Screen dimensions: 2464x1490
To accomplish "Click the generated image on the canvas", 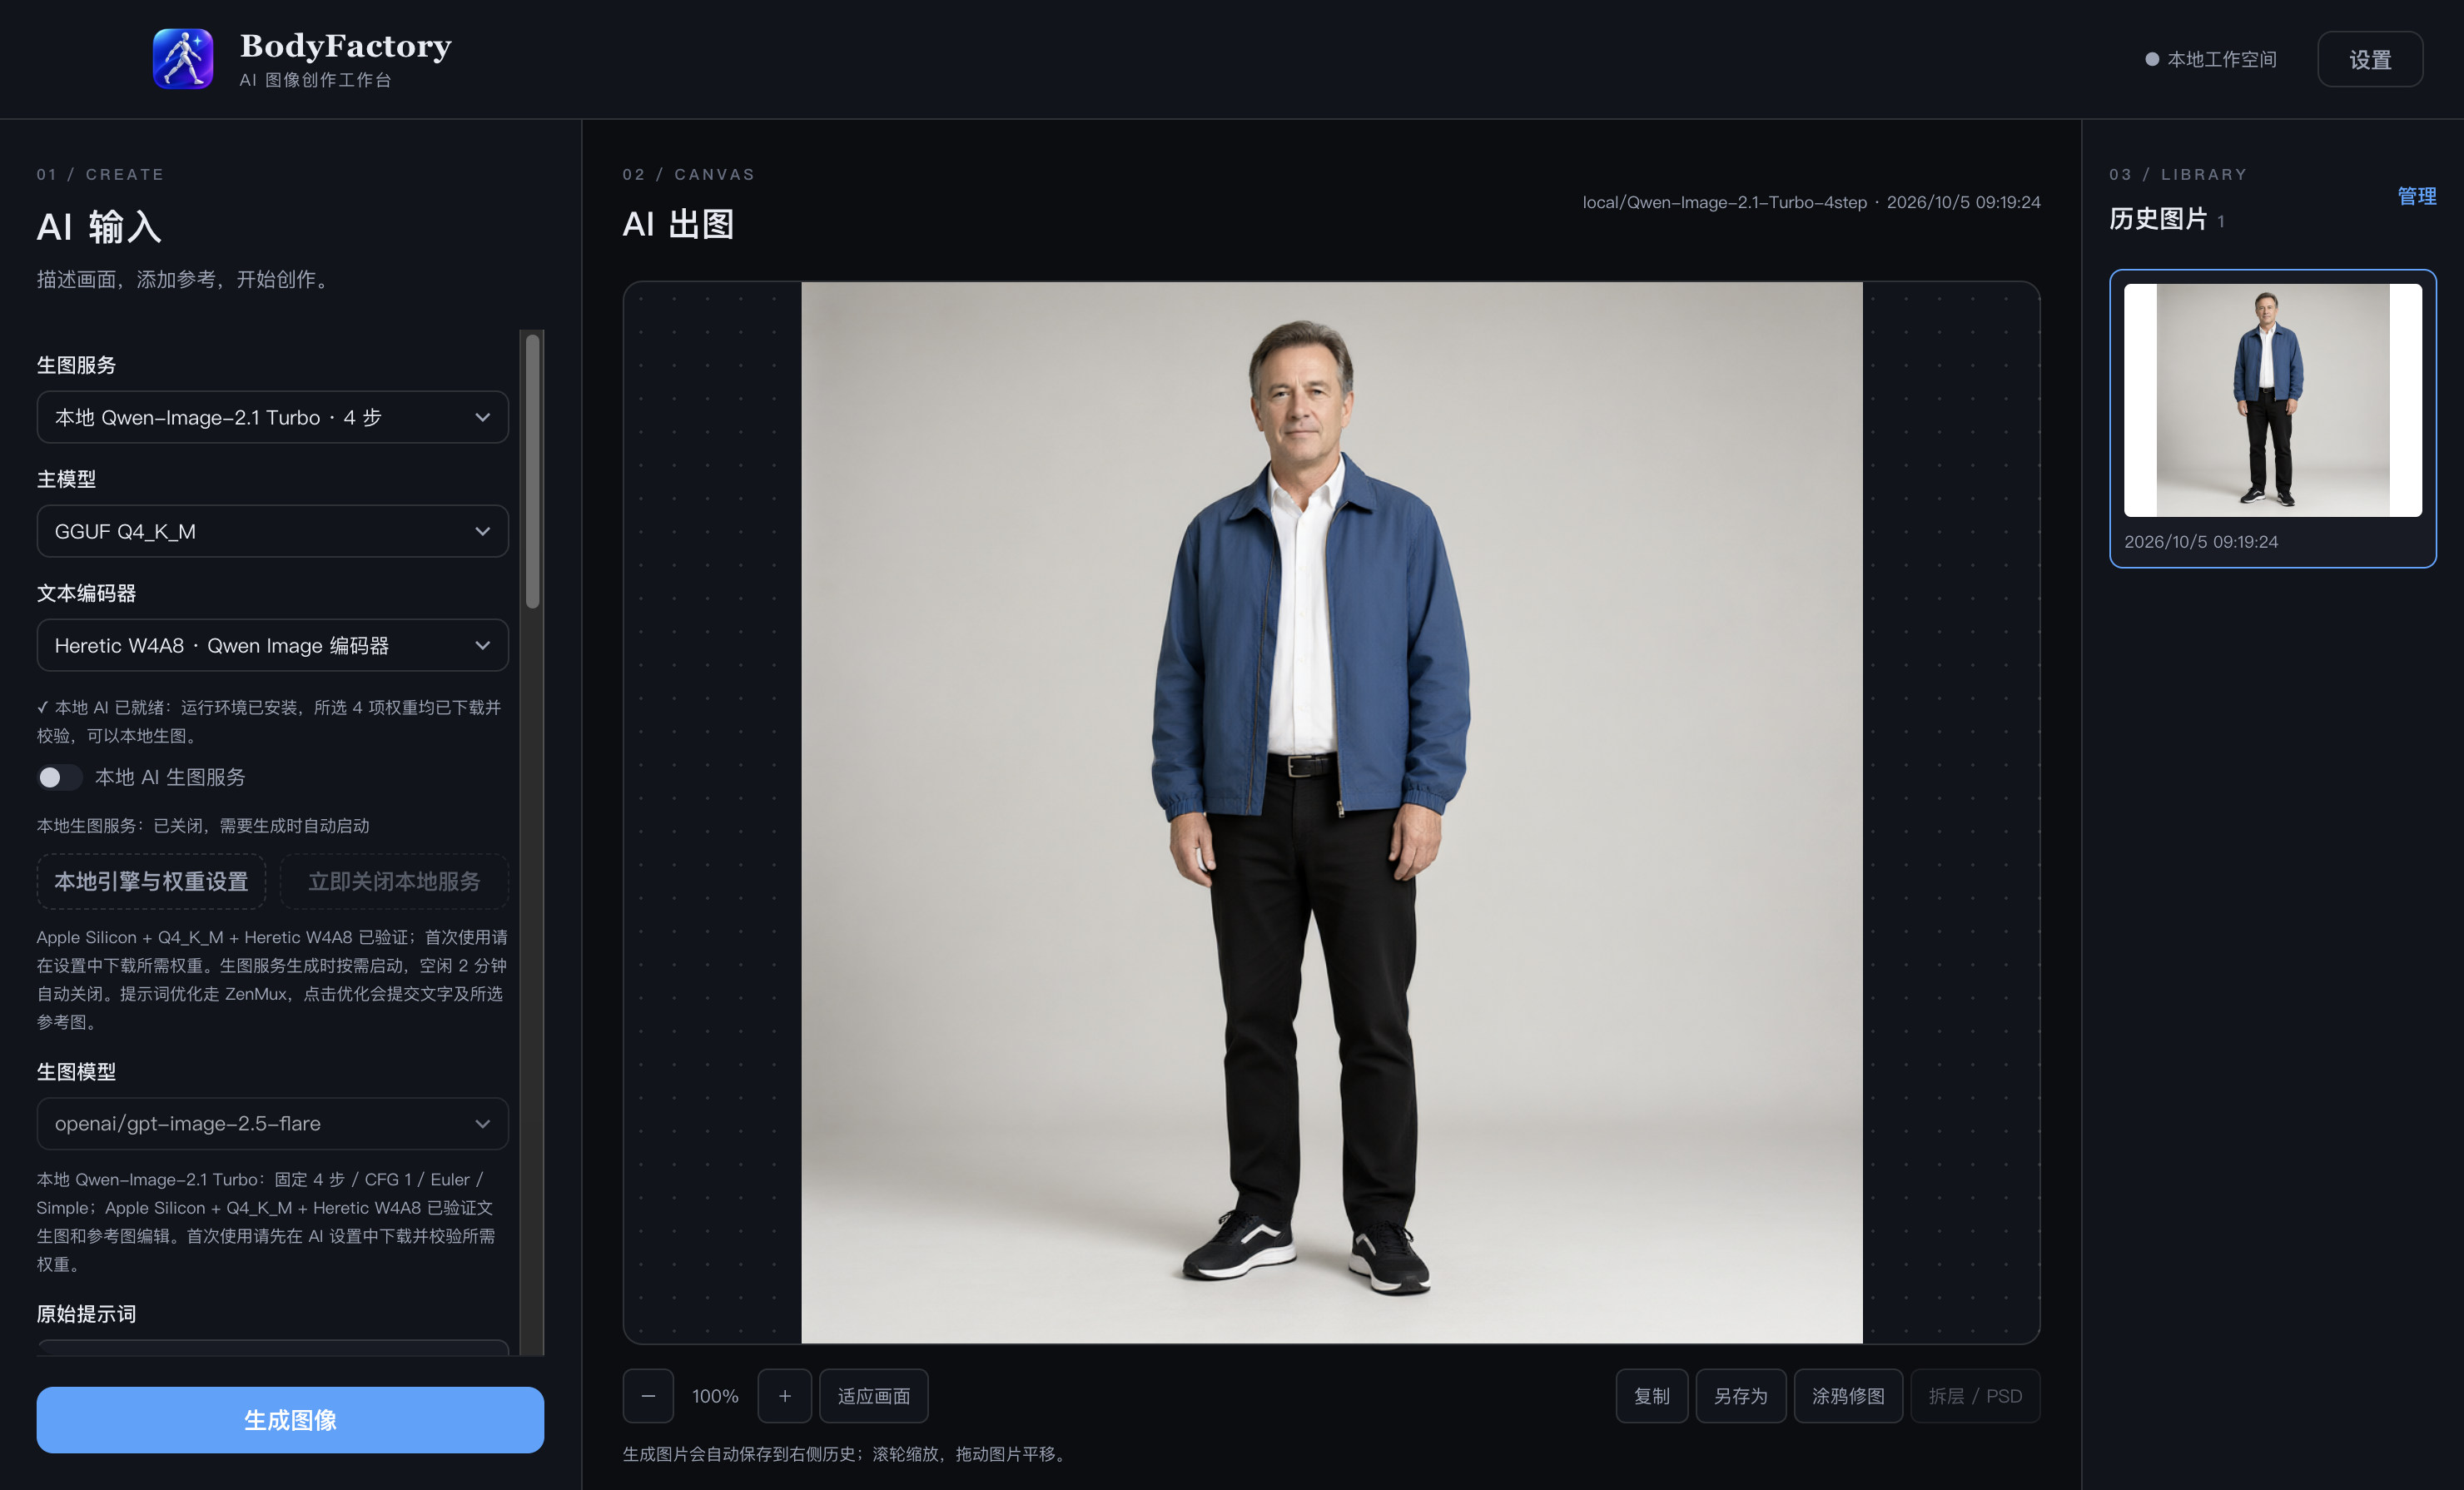I will pos(1331,812).
